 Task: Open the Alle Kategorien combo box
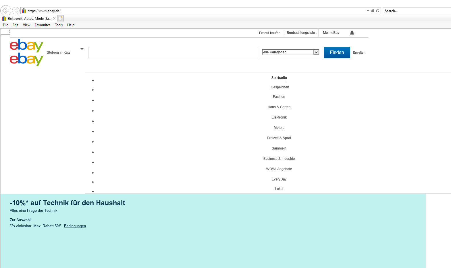(291, 52)
